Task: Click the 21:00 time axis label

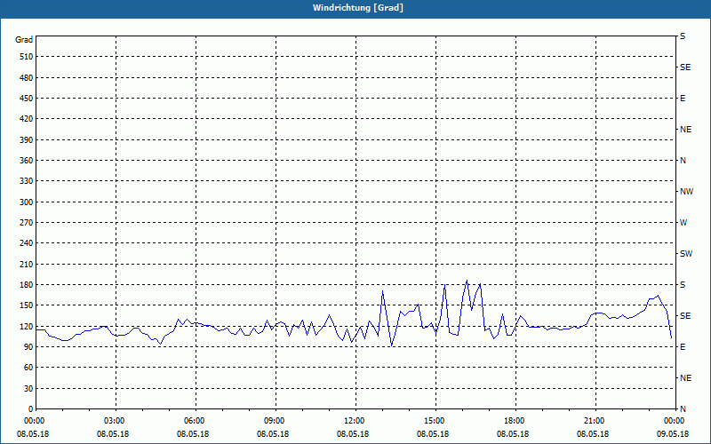Action: [595, 420]
